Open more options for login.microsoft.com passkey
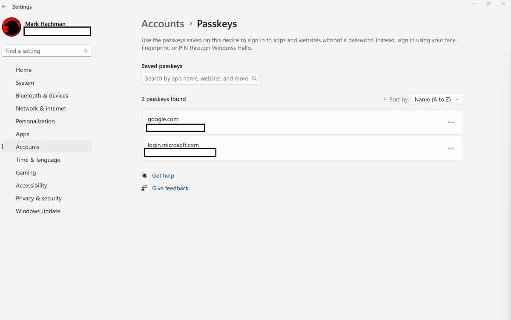This screenshot has height=320, width=511. tap(451, 148)
